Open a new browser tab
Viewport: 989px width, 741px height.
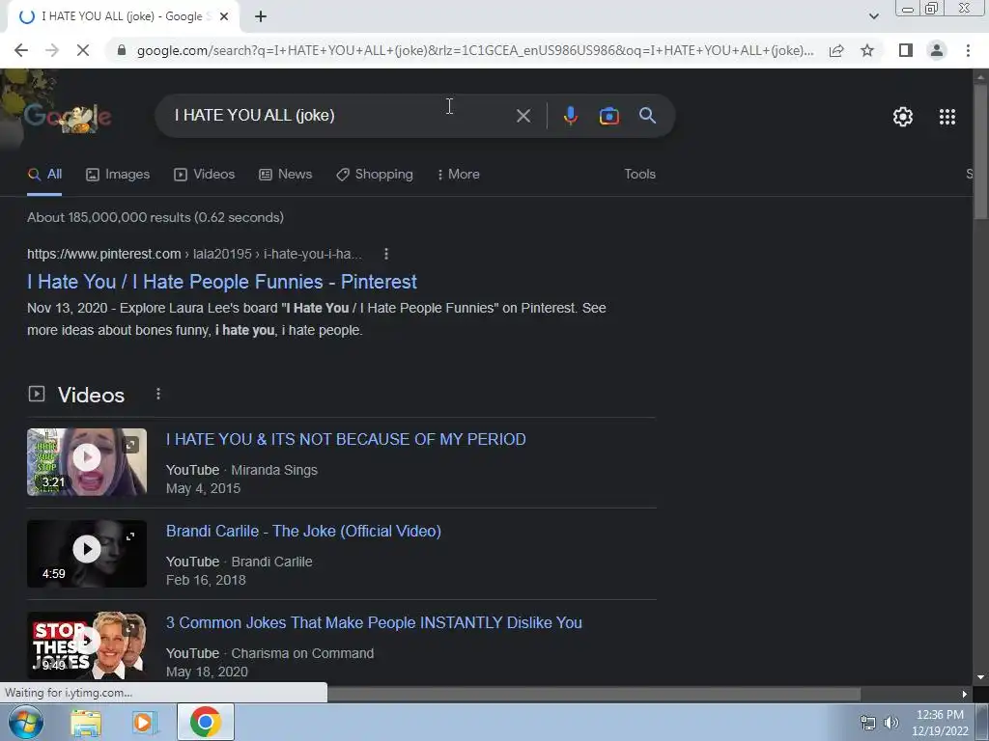click(x=261, y=16)
